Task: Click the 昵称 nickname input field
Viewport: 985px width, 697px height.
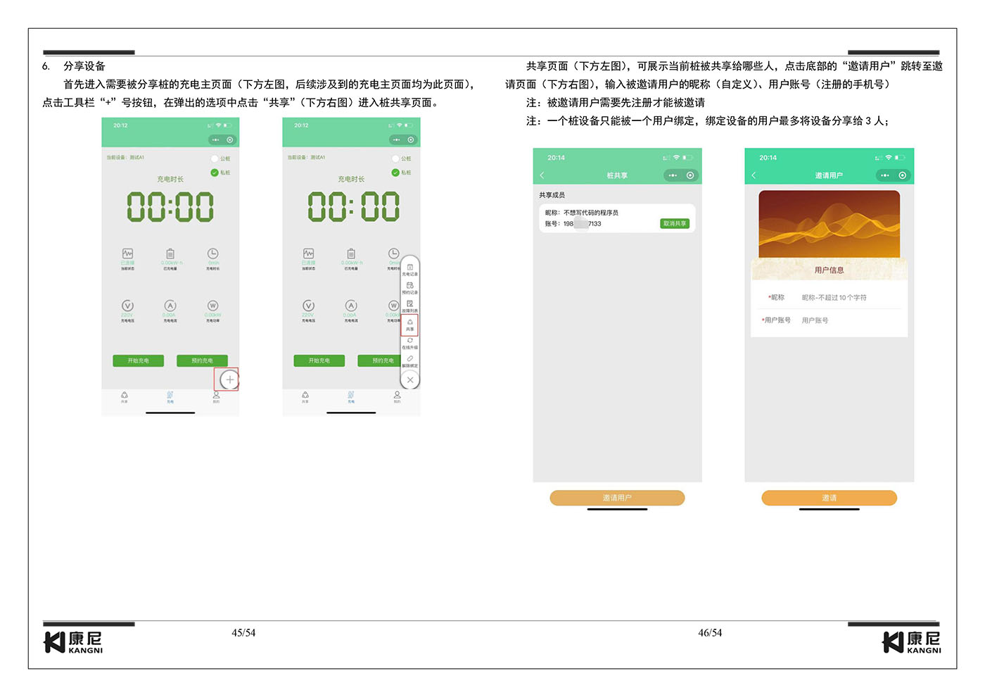Action: [850, 298]
